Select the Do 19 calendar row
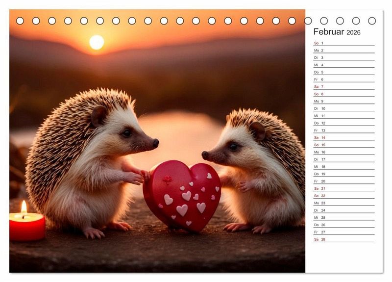The image size is (392, 282). click(344, 174)
